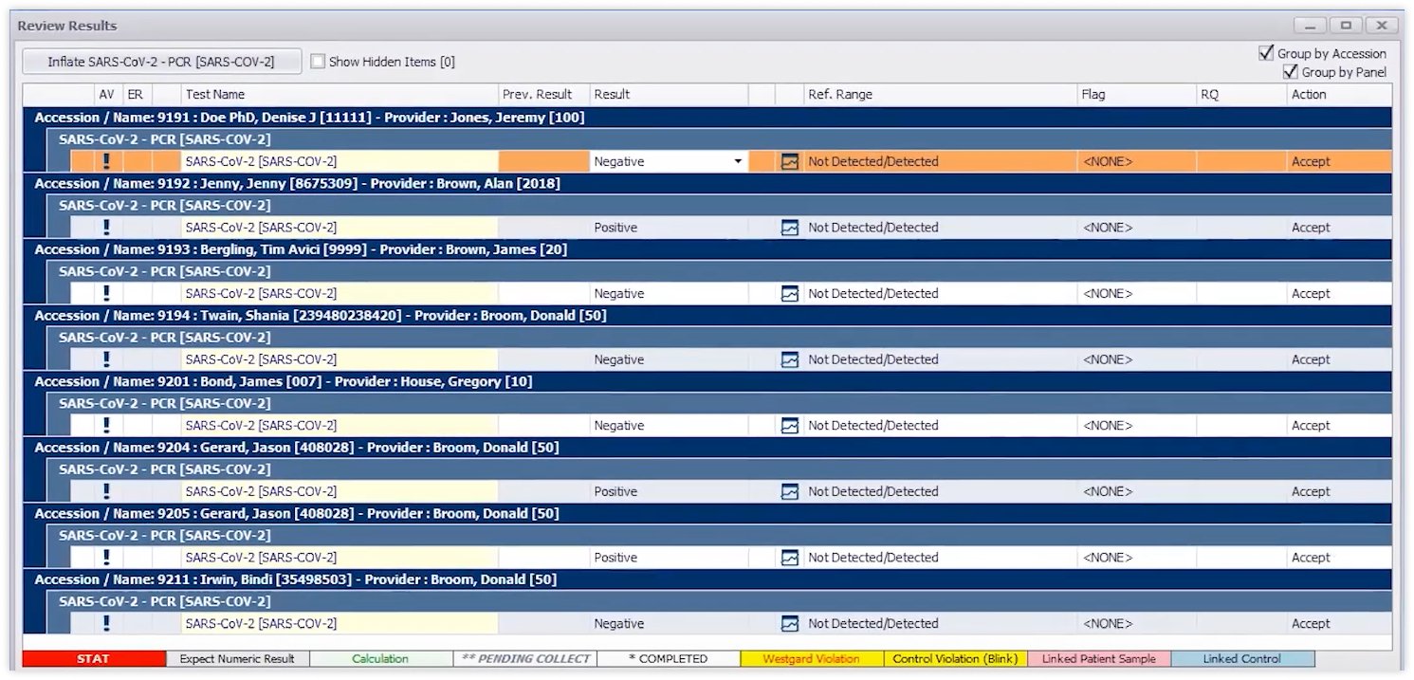
Task: Open graph icon for accession 9205 row
Action: click(x=789, y=558)
